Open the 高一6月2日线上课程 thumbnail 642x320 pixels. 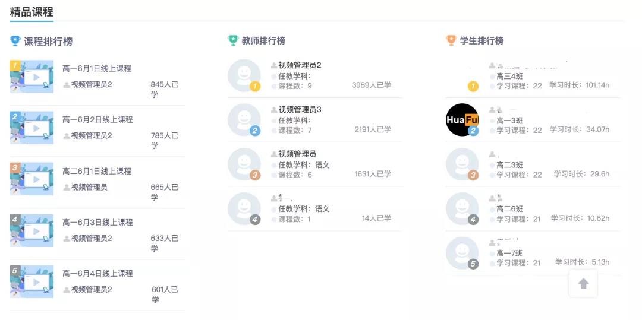pos(32,128)
